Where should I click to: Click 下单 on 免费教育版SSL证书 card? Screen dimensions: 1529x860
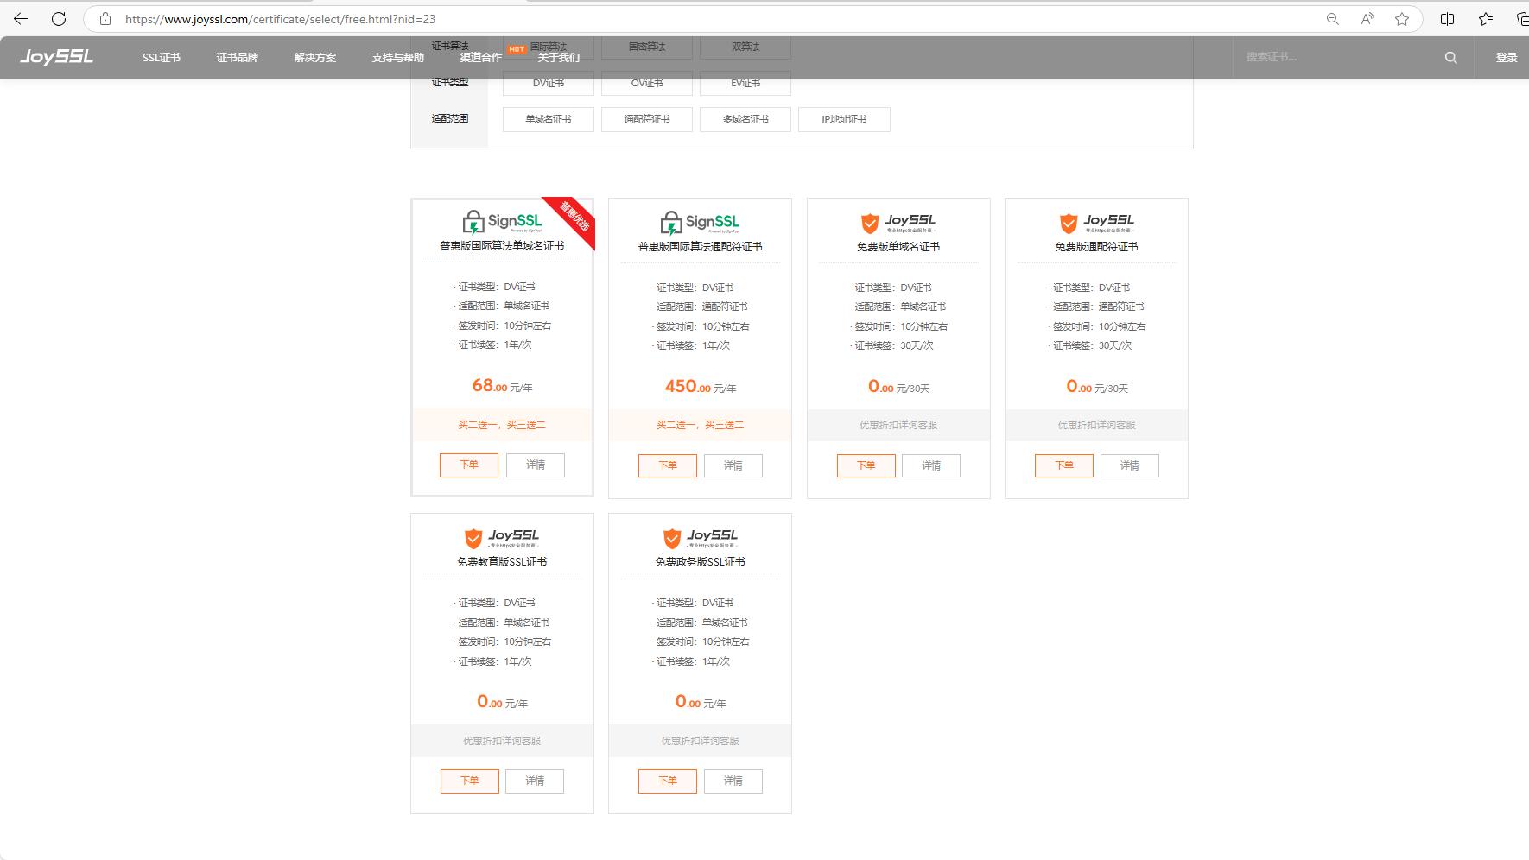[470, 781]
